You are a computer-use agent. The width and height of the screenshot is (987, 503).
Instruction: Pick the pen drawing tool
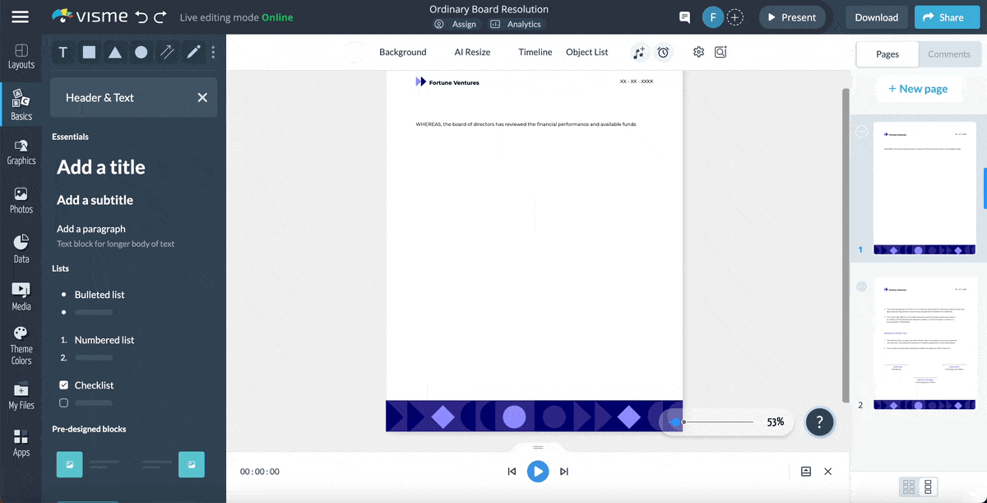tap(193, 53)
